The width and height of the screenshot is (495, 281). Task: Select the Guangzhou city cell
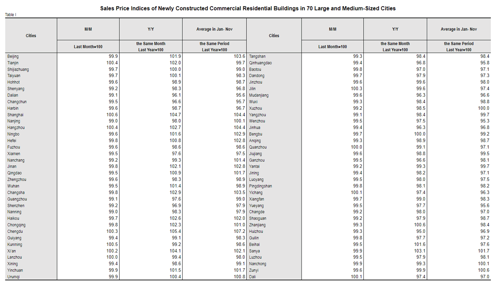point(16,199)
